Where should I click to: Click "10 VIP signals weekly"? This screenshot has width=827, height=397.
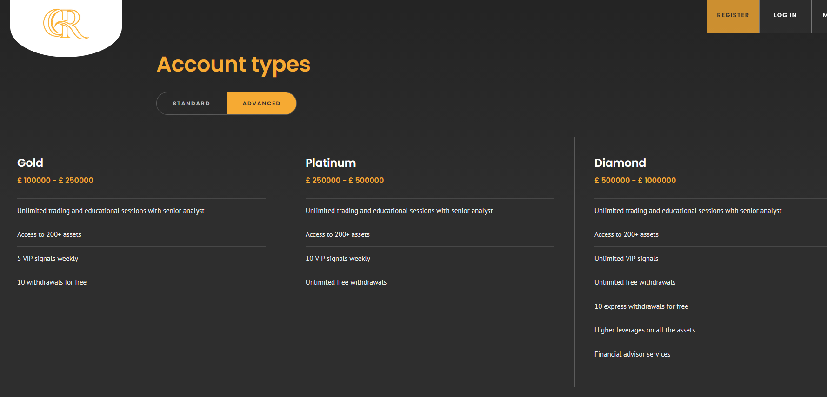[x=338, y=259]
